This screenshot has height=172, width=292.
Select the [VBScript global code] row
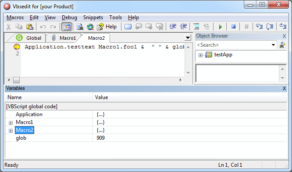(146, 107)
